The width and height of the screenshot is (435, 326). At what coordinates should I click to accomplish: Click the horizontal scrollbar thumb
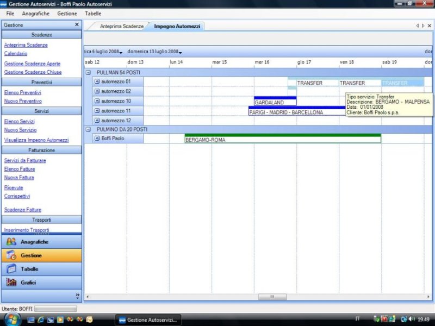[x=272, y=297]
